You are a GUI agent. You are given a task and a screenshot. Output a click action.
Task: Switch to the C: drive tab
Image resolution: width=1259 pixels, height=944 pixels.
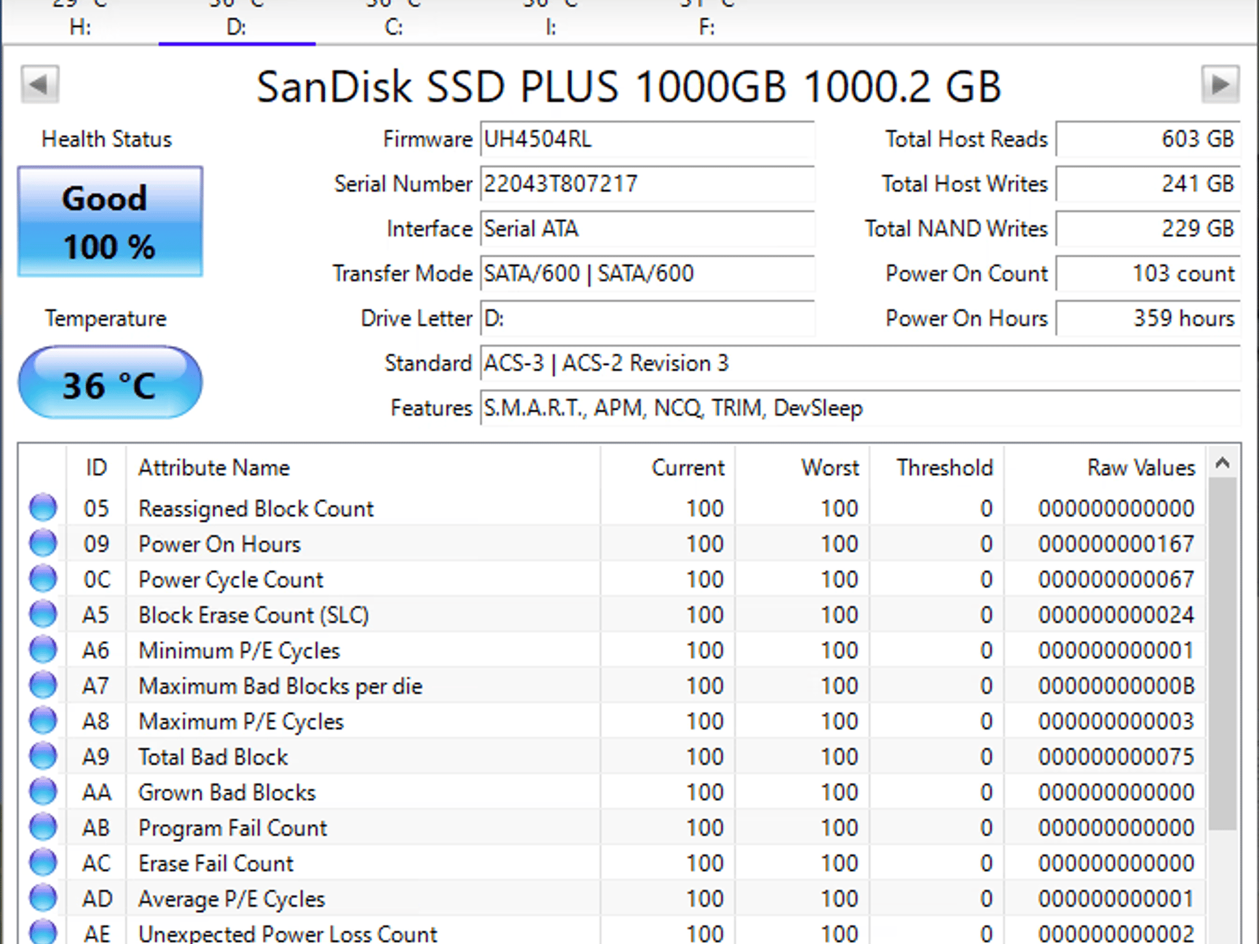click(x=393, y=22)
